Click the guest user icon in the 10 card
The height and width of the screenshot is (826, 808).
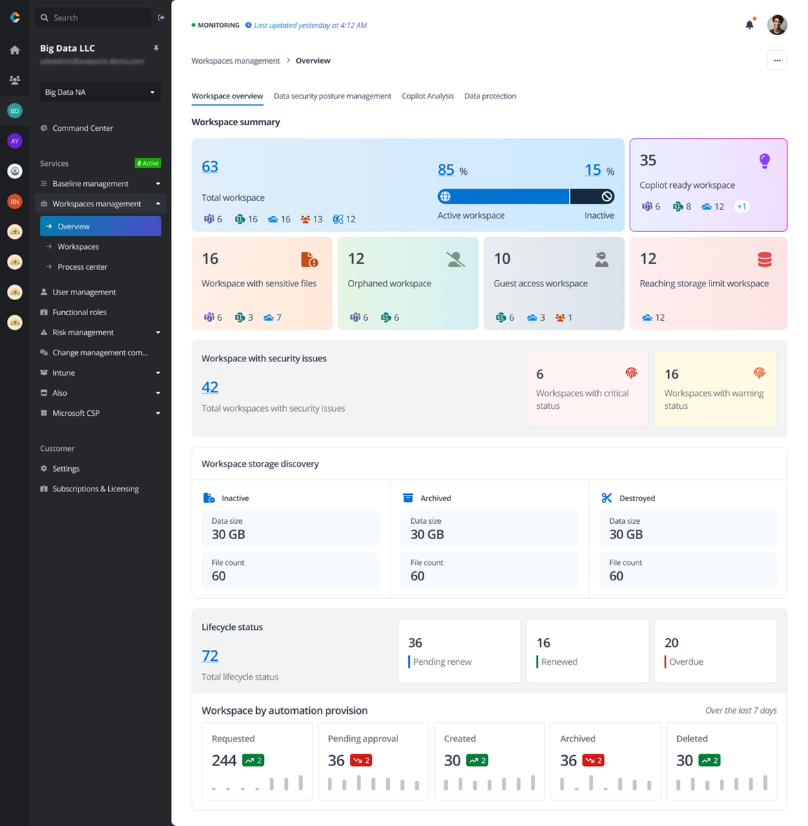click(x=601, y=260)
